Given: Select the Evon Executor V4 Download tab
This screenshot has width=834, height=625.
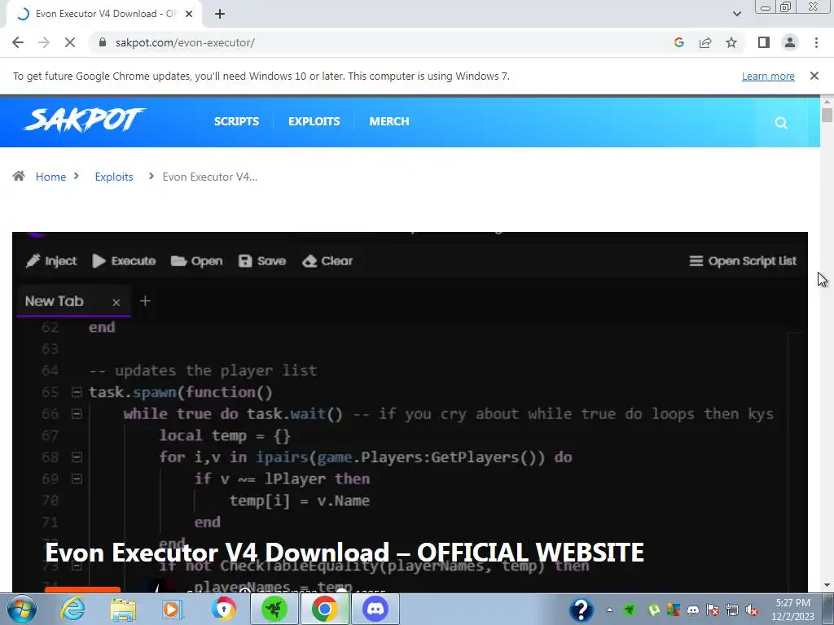Looking at the screenshot, I should (103, 14).
